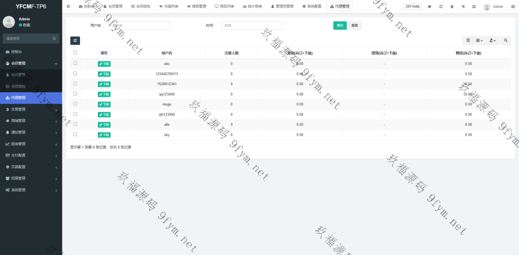The height and width of the screenshot is (255, 519).
Task: Open the 下级 button for user 7628812341
Action: pos(104,84)
